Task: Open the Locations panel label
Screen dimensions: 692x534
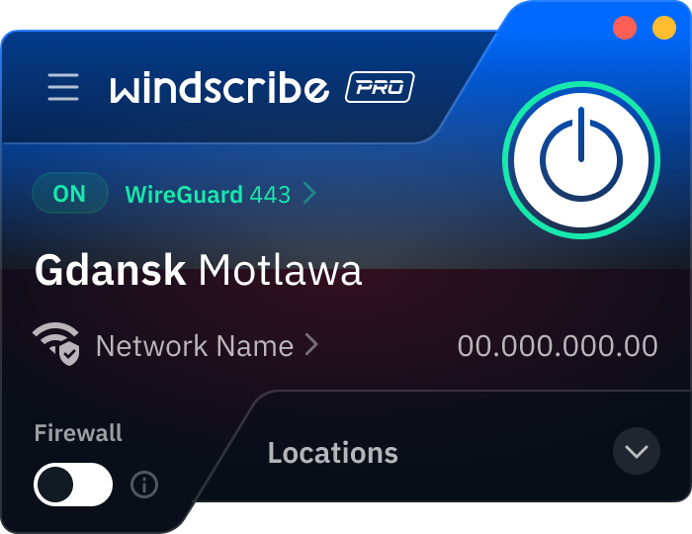Action: point(333,453)
